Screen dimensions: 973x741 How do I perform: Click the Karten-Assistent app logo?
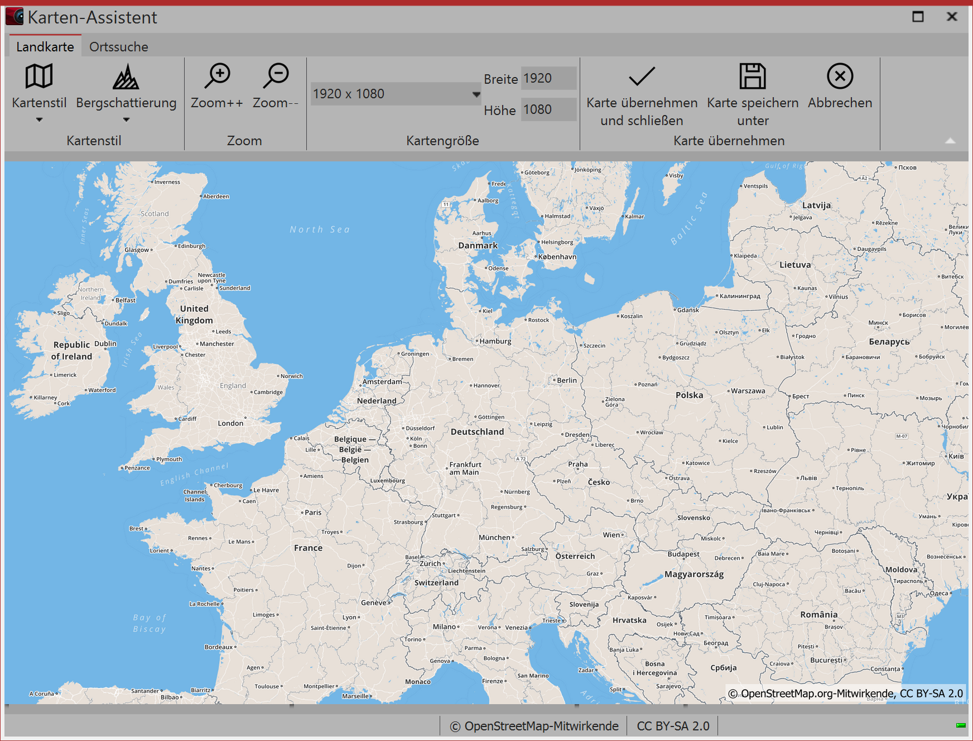(15, 17)
